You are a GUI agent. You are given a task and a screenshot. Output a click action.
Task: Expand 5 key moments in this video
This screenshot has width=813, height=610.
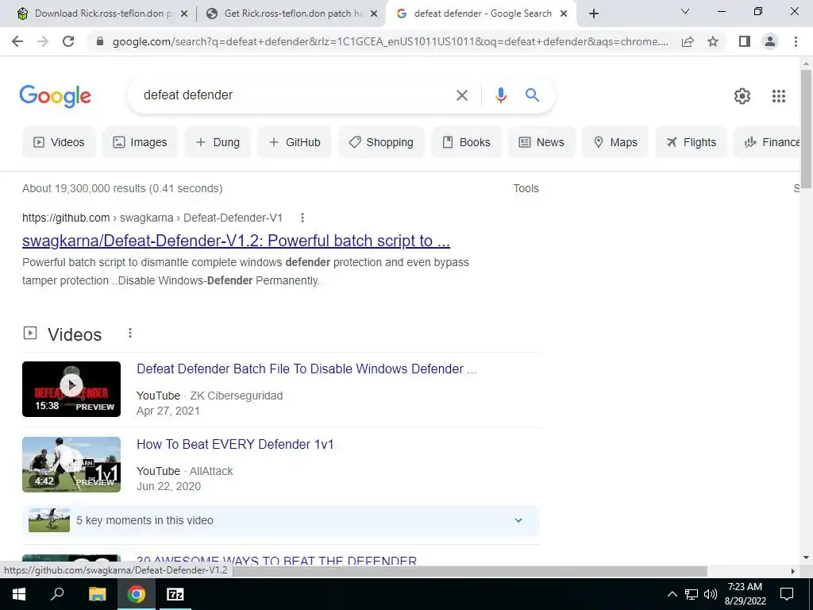tap(281, 520)
